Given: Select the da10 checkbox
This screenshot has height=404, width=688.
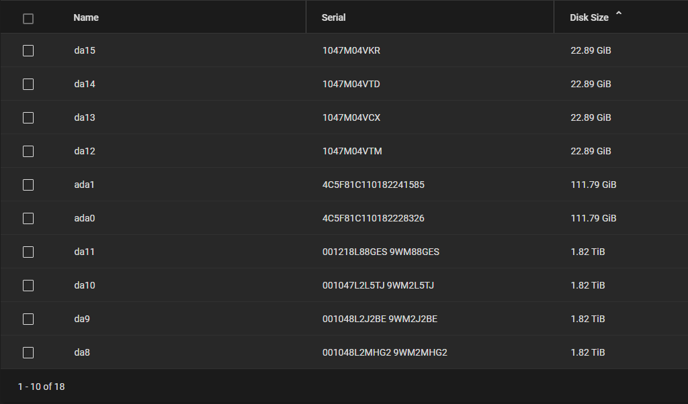Looking at the screenshot, I should (x=28, y=286).
